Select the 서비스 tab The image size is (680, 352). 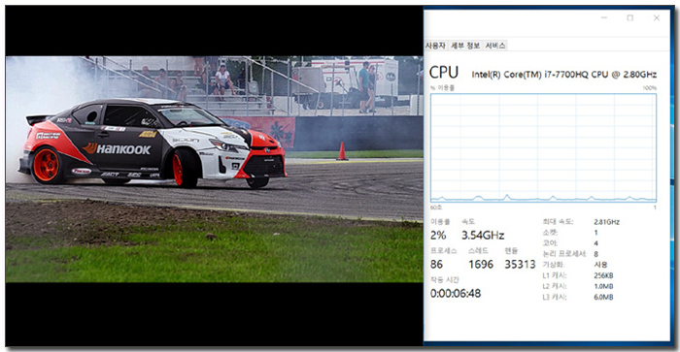pyautogui.click(x=494, y=46)
